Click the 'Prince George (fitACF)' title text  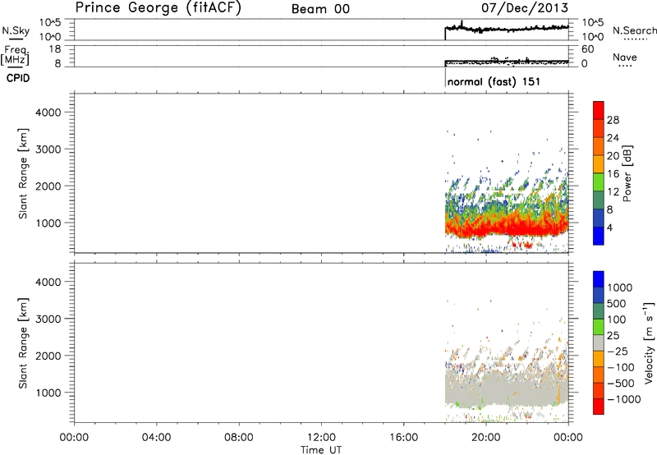tap(159, 7)
